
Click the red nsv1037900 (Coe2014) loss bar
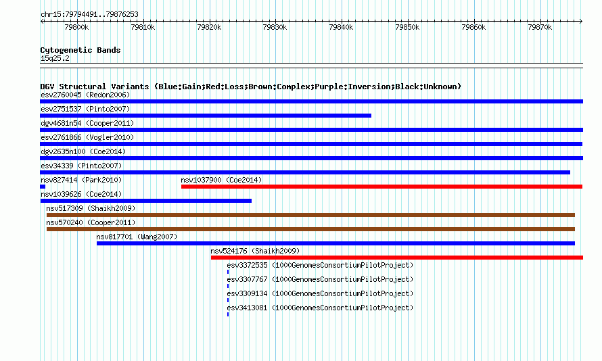tap(381, 187)
